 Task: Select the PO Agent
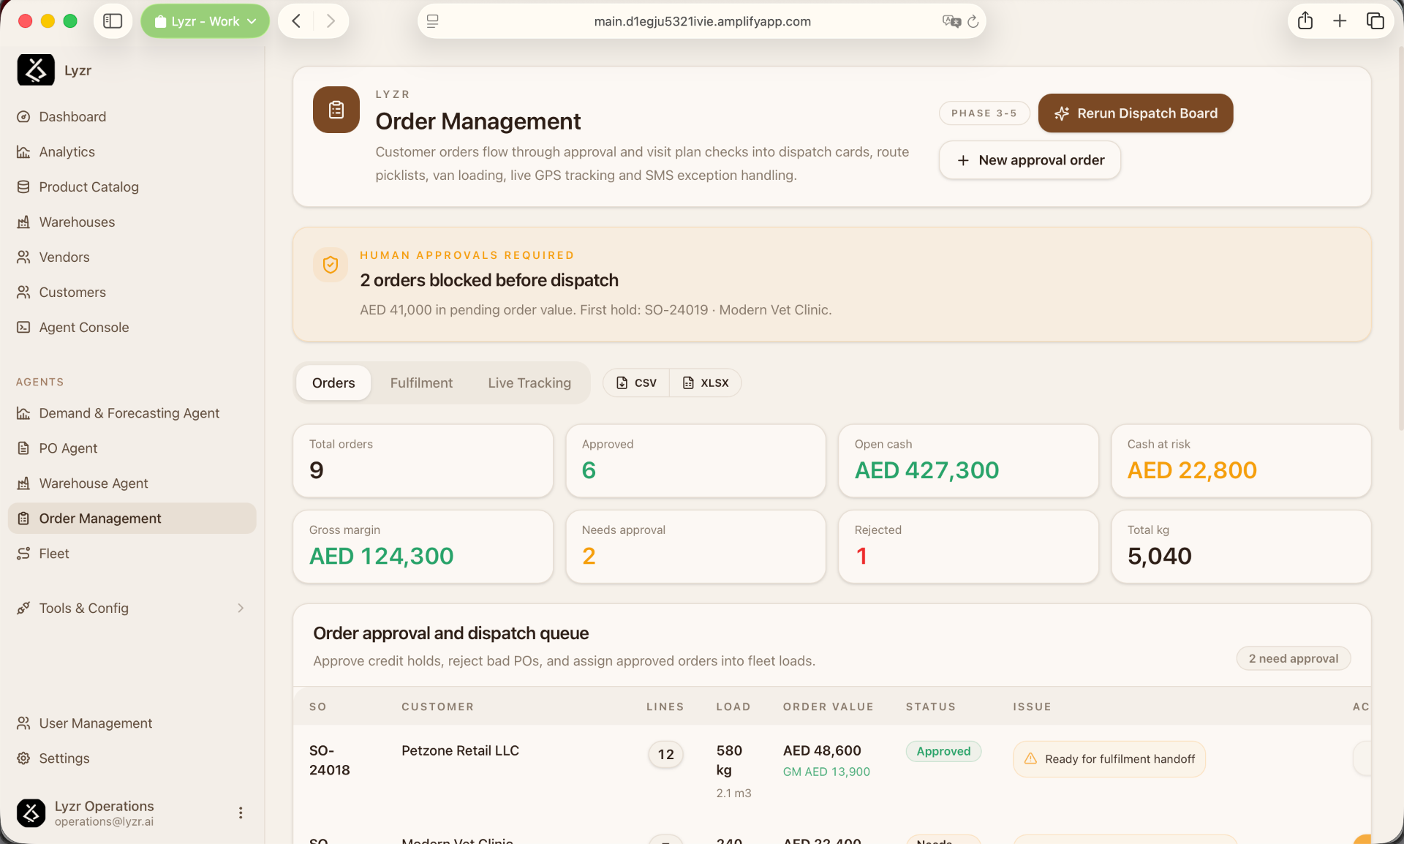[x=68, y=448]
